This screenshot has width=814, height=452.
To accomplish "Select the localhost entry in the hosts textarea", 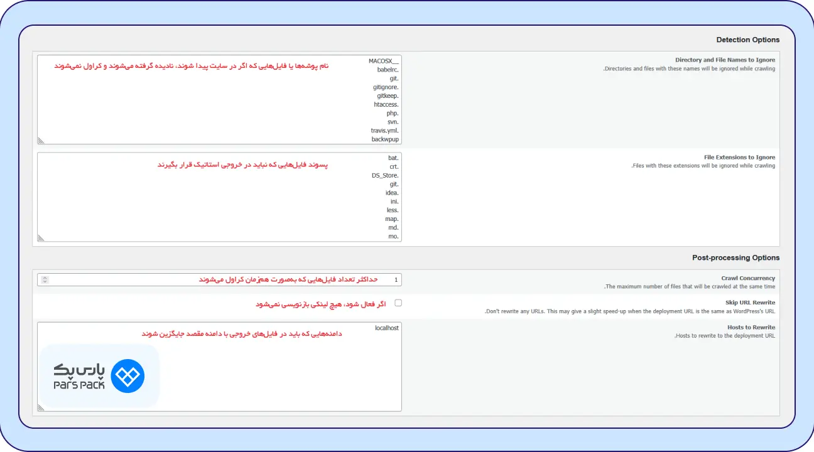I will click(x=387, y=327).
